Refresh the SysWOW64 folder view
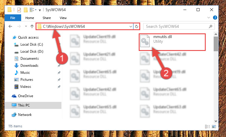The image size is (226, 137). (136, 26)
